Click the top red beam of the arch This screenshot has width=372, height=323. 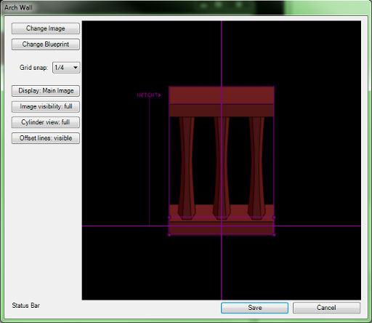click(x=222, y=95)
